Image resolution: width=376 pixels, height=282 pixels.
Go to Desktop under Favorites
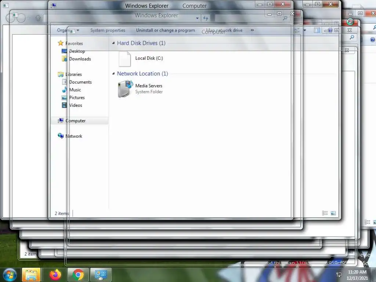(73, 51)
